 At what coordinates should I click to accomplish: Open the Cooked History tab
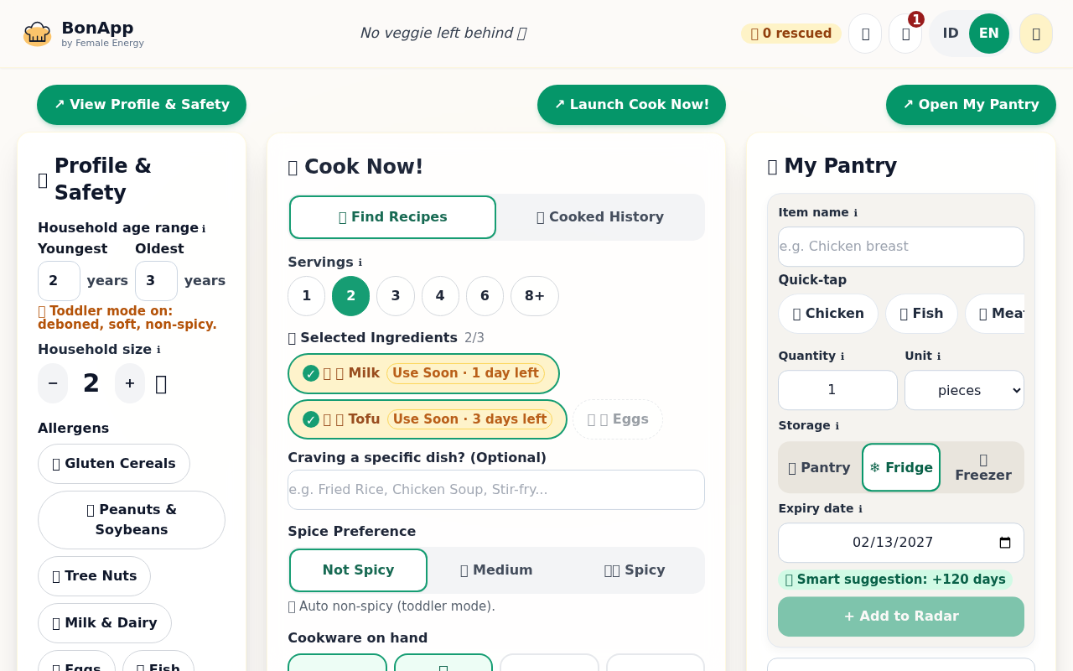coord(600,217)
